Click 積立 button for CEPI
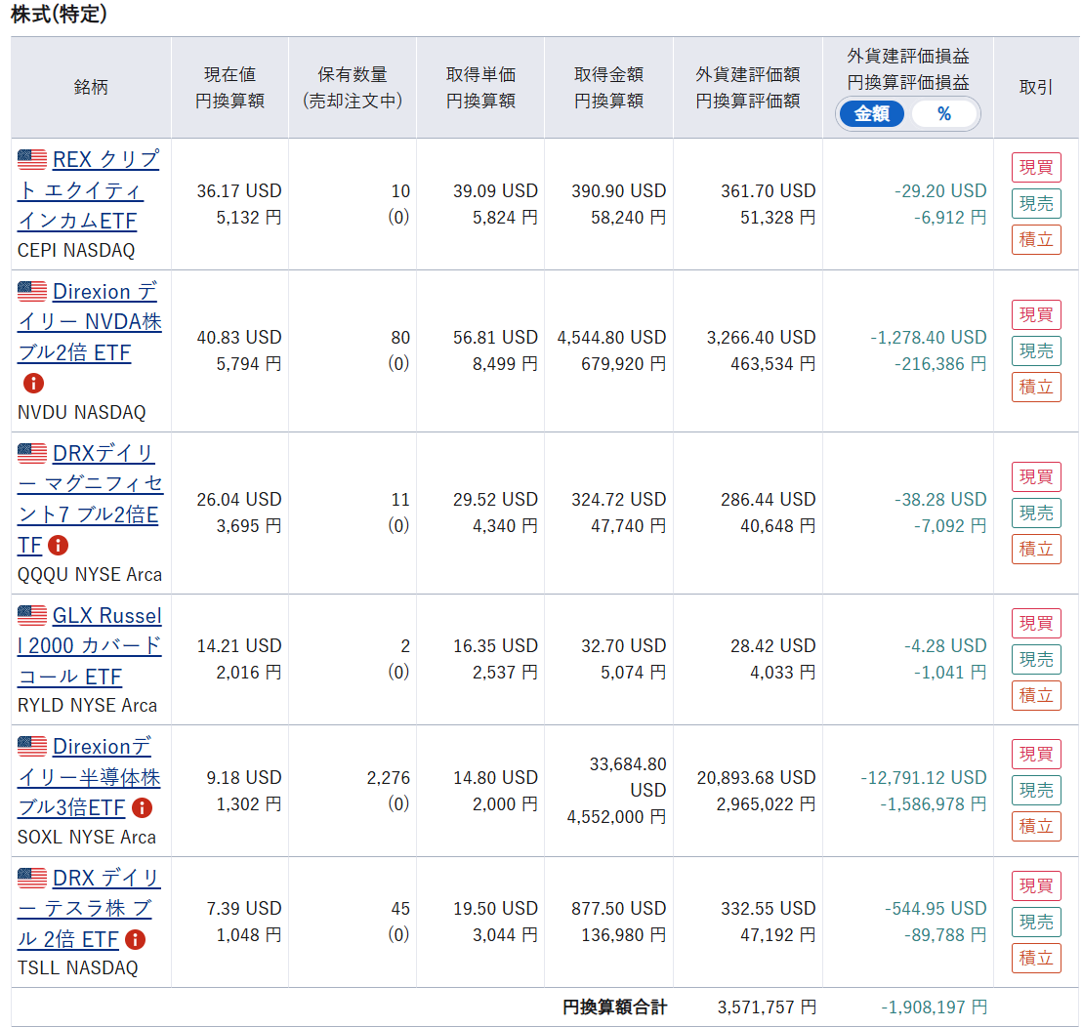Image resolution: width=1082 pixels, height=1027 pixels. tap(1036, 239)
